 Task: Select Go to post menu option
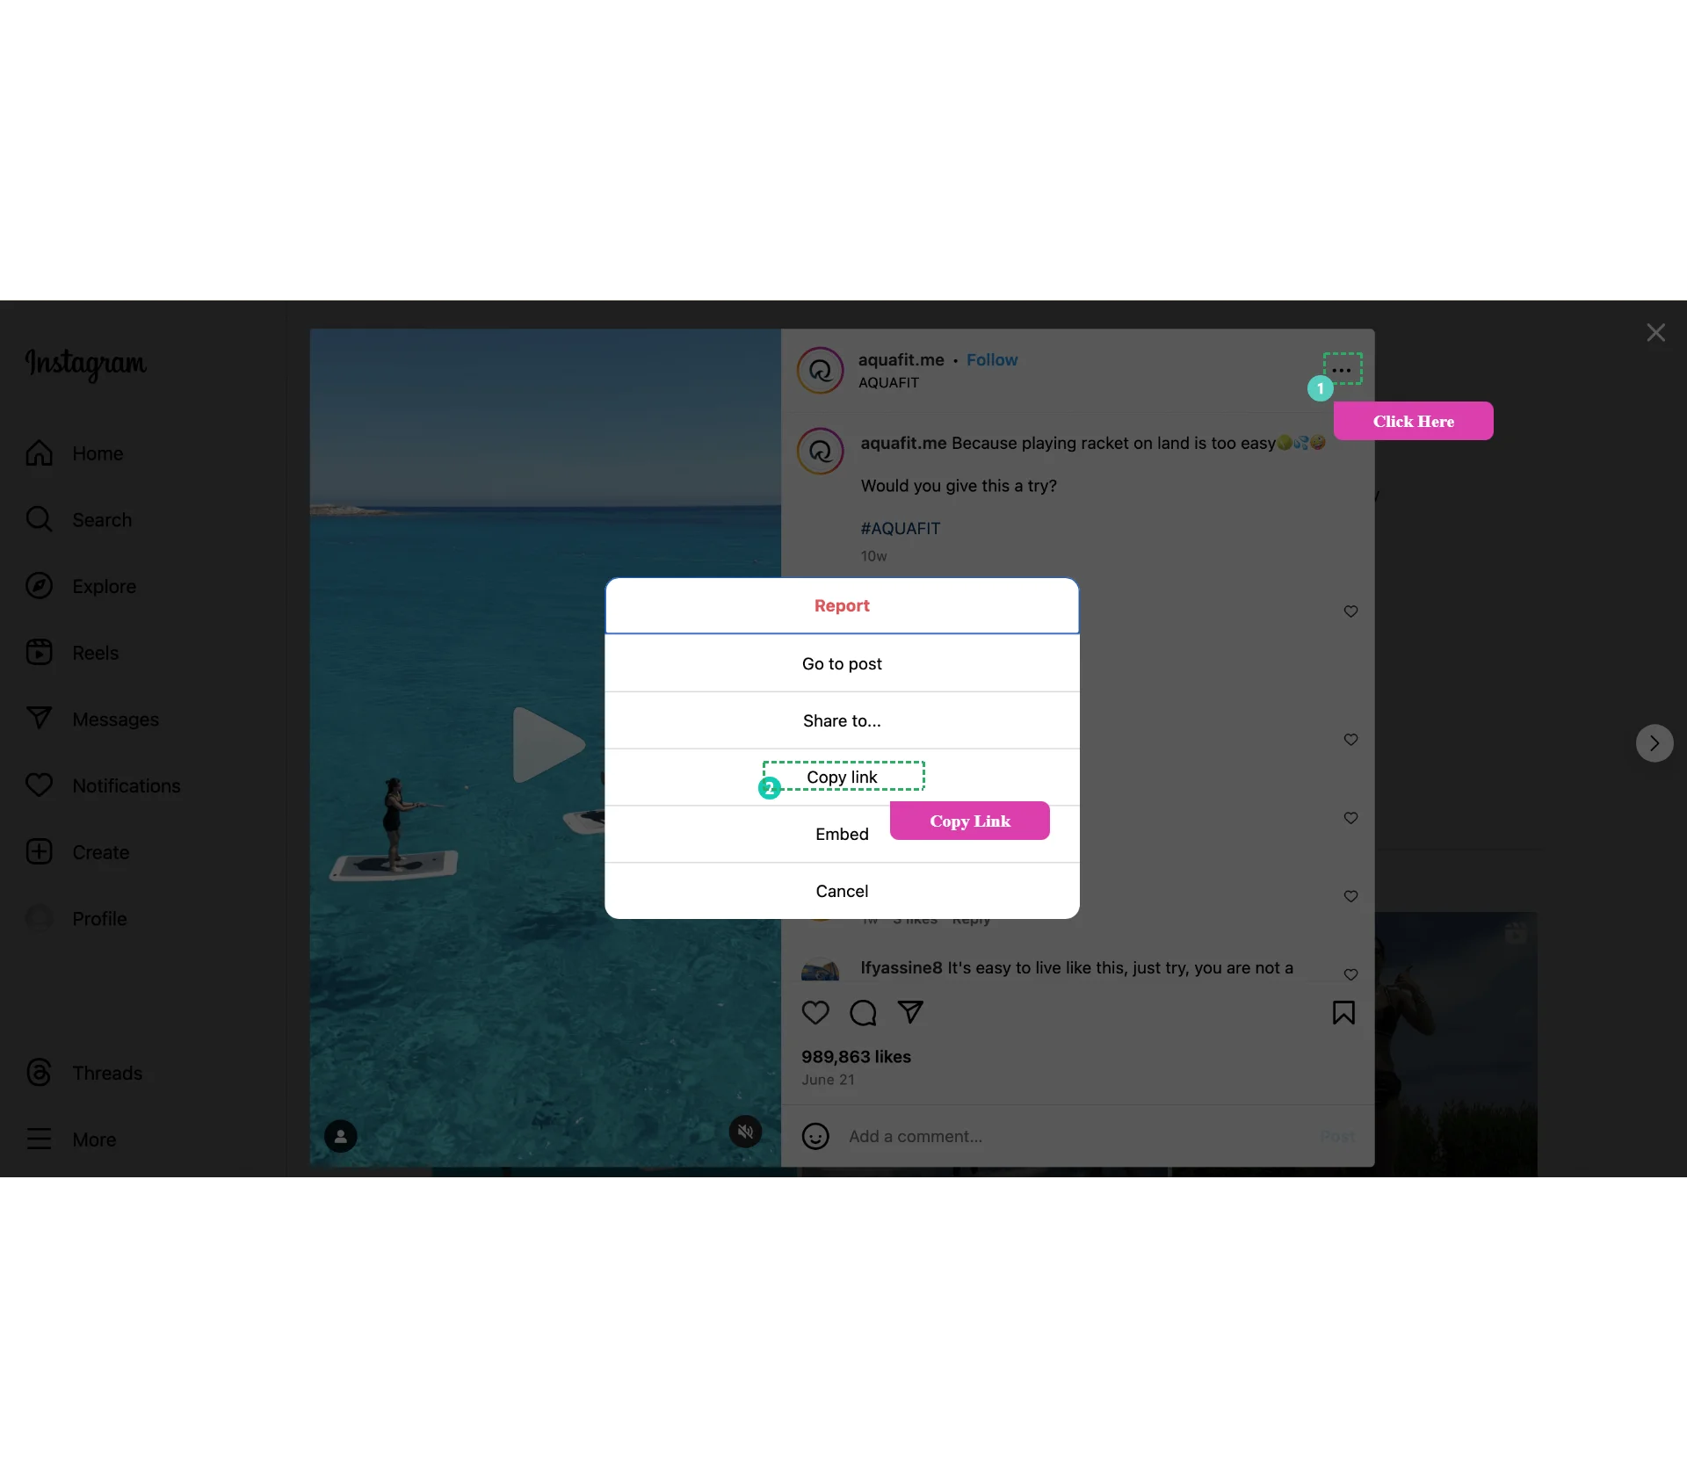tap(842, 662)
